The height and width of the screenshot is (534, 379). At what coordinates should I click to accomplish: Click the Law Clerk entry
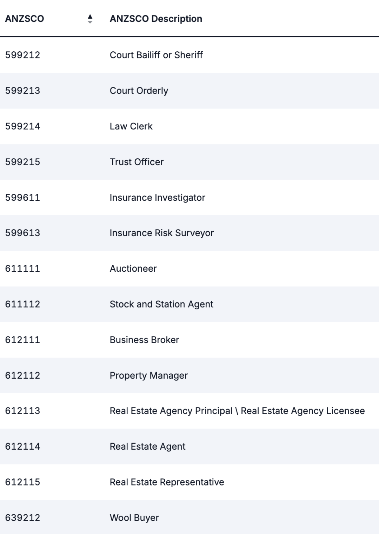pyautogui.click(x=131, y=126)
